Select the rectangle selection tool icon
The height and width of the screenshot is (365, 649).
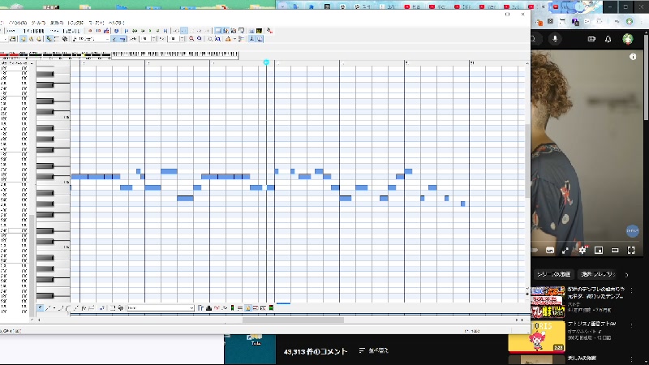pos(57,39)
